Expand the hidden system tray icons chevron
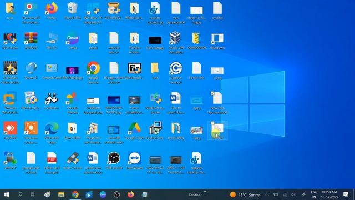Viewport: 355px width, 200px height. (x=267, y=194)
